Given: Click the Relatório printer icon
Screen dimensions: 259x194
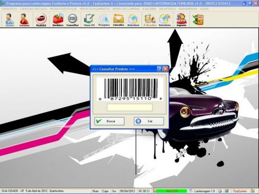Looking at the screenshot, I should pos(133,20).
